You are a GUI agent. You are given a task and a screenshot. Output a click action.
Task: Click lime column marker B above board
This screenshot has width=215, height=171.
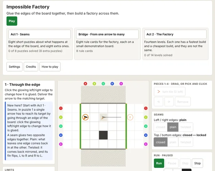94,83
